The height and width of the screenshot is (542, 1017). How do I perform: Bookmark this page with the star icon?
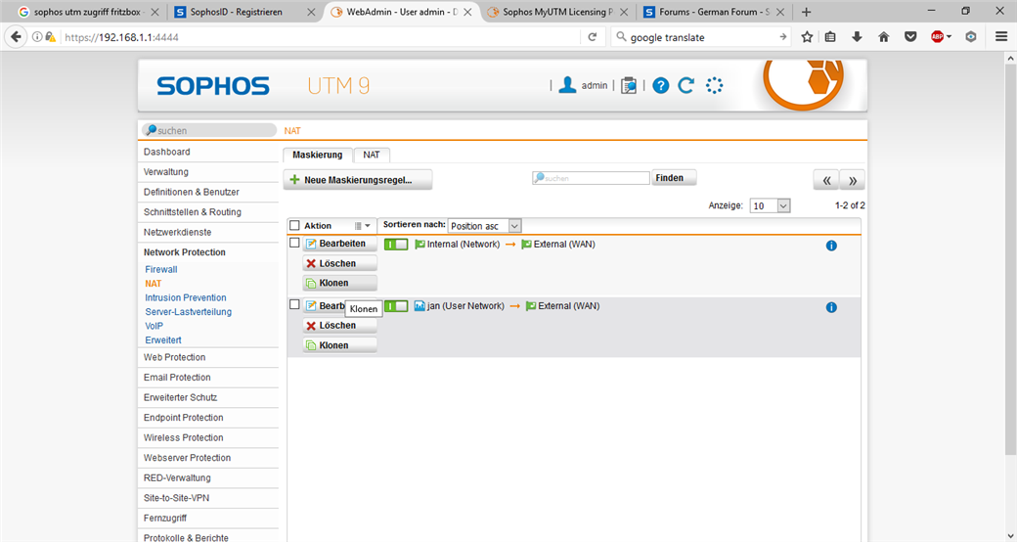[x=807, y=37]
